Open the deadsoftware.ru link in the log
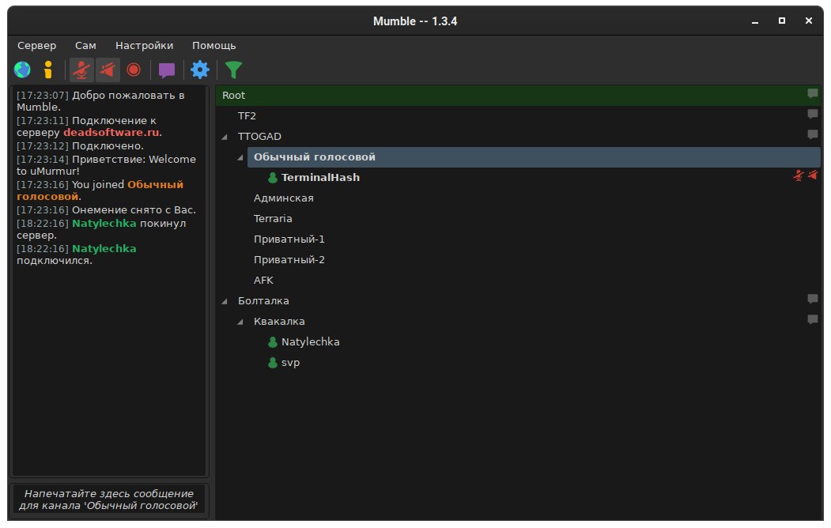 pos(111,133)
